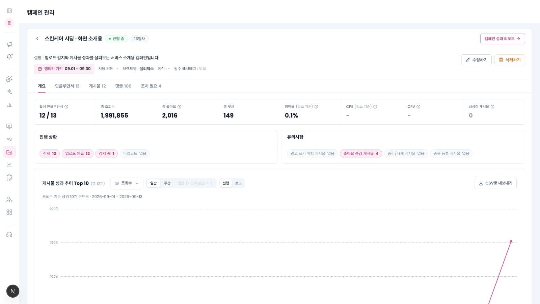Screen dimensions: 540x304
Task: Switch chart scale to 로그
Action: (x=238, y=183)
